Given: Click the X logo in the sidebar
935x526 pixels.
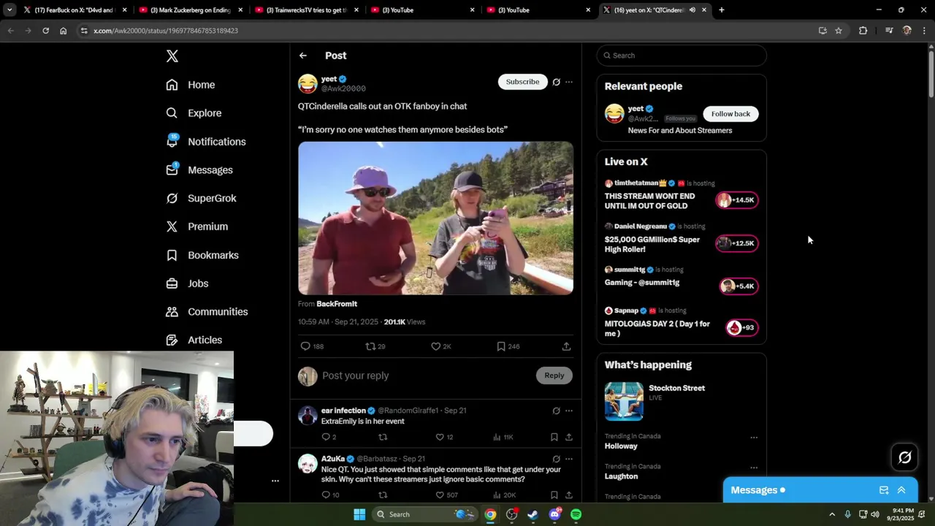Looking at the screenshot, I should (172, 56).
